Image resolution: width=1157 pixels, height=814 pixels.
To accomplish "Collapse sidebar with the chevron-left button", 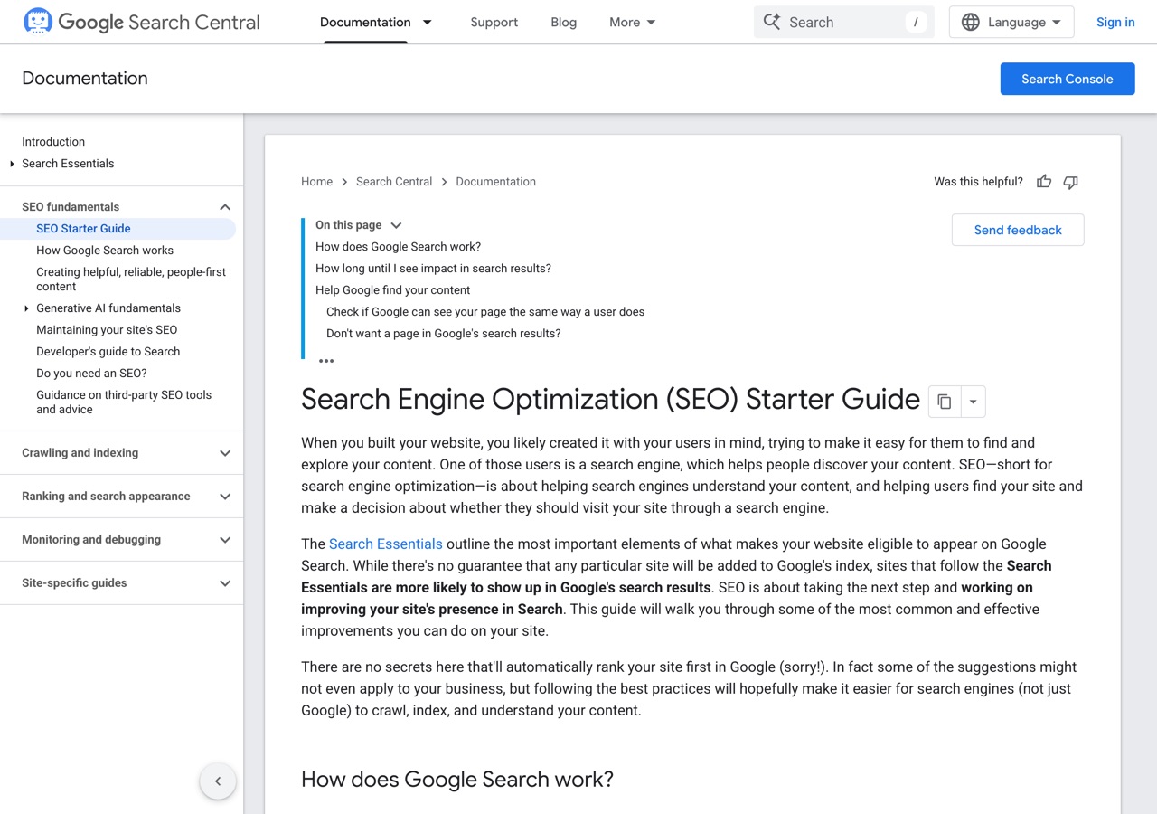I will point(218,781).
